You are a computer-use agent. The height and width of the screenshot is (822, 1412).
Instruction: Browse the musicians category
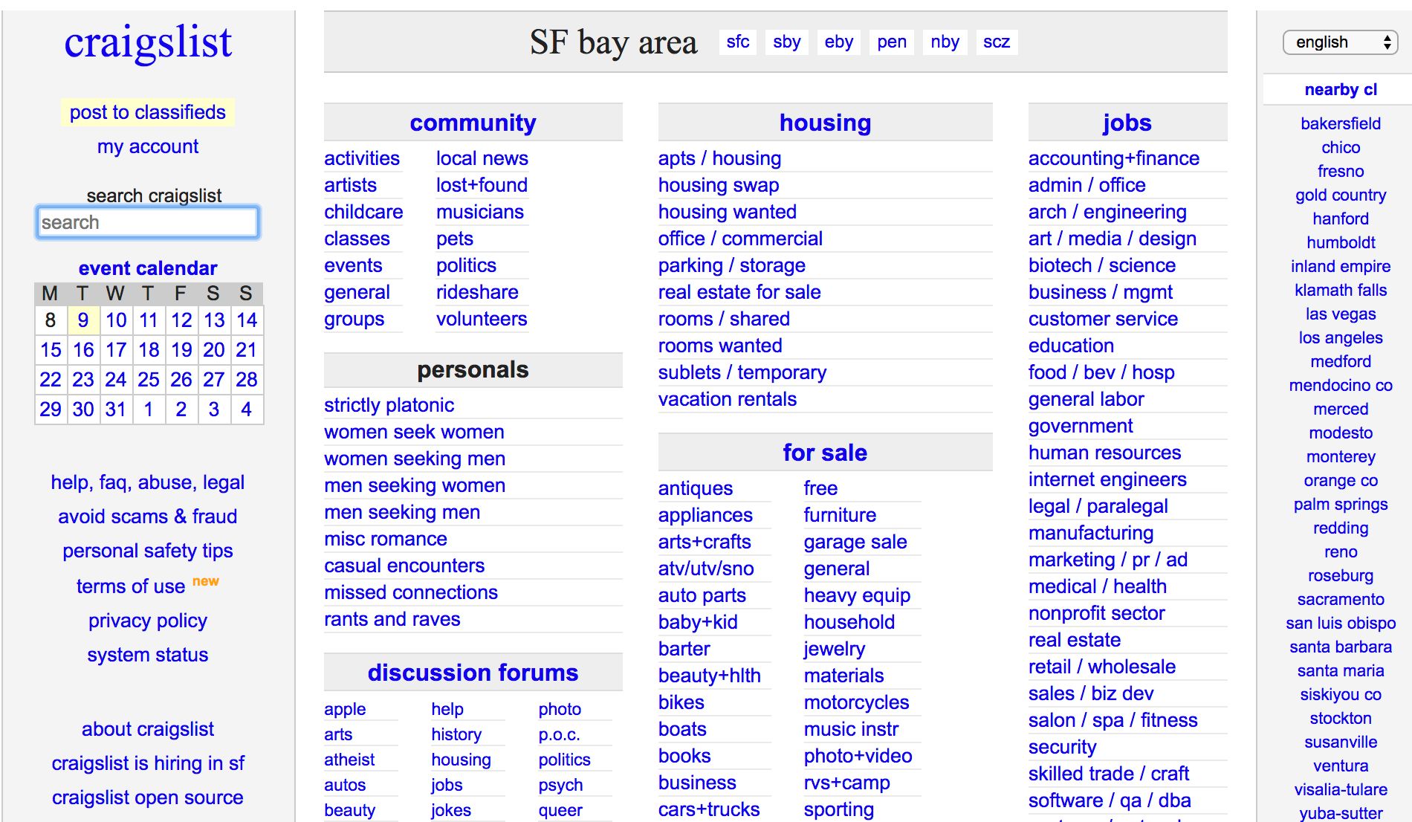(x=480, y=212)
